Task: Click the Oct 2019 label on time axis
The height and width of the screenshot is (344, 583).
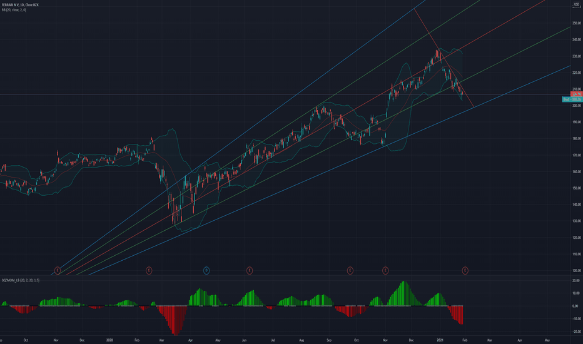Action: [26, 340]
